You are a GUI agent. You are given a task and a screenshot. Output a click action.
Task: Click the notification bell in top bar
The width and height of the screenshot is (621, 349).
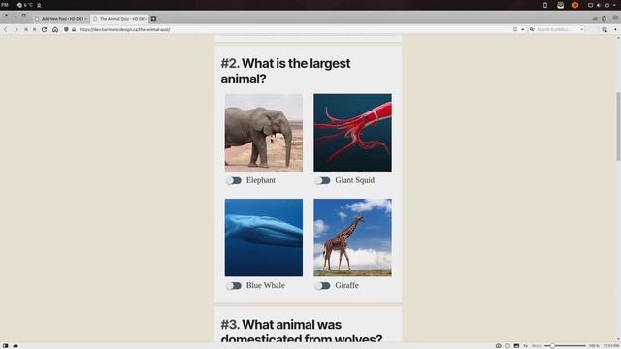point(39,5)
